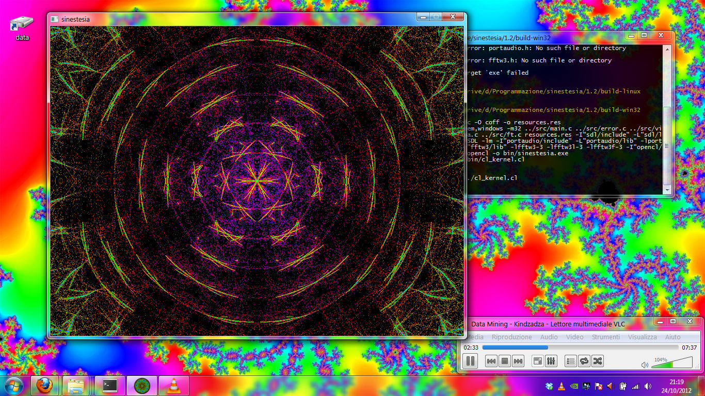
Task: Open the network signal tray icon
Action: point(635,386)
